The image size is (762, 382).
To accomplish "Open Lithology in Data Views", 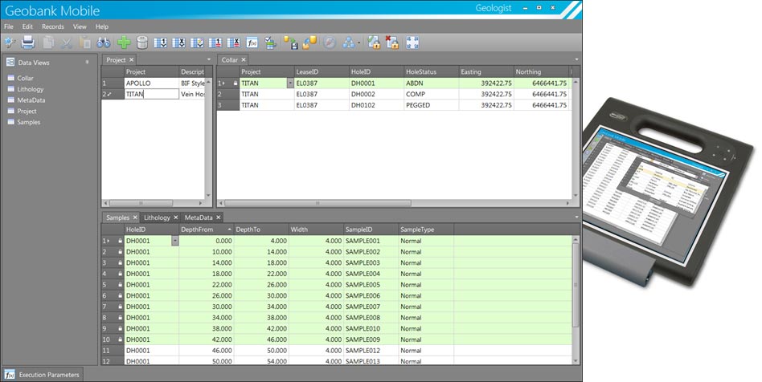I will 30,89.
